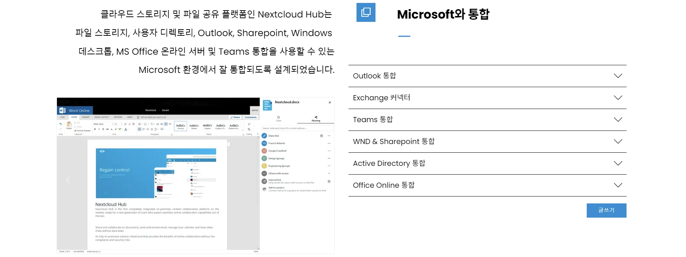686x257 pixels.
Task: Copy the Internal link to clipboard
Action: pos(329,182)
